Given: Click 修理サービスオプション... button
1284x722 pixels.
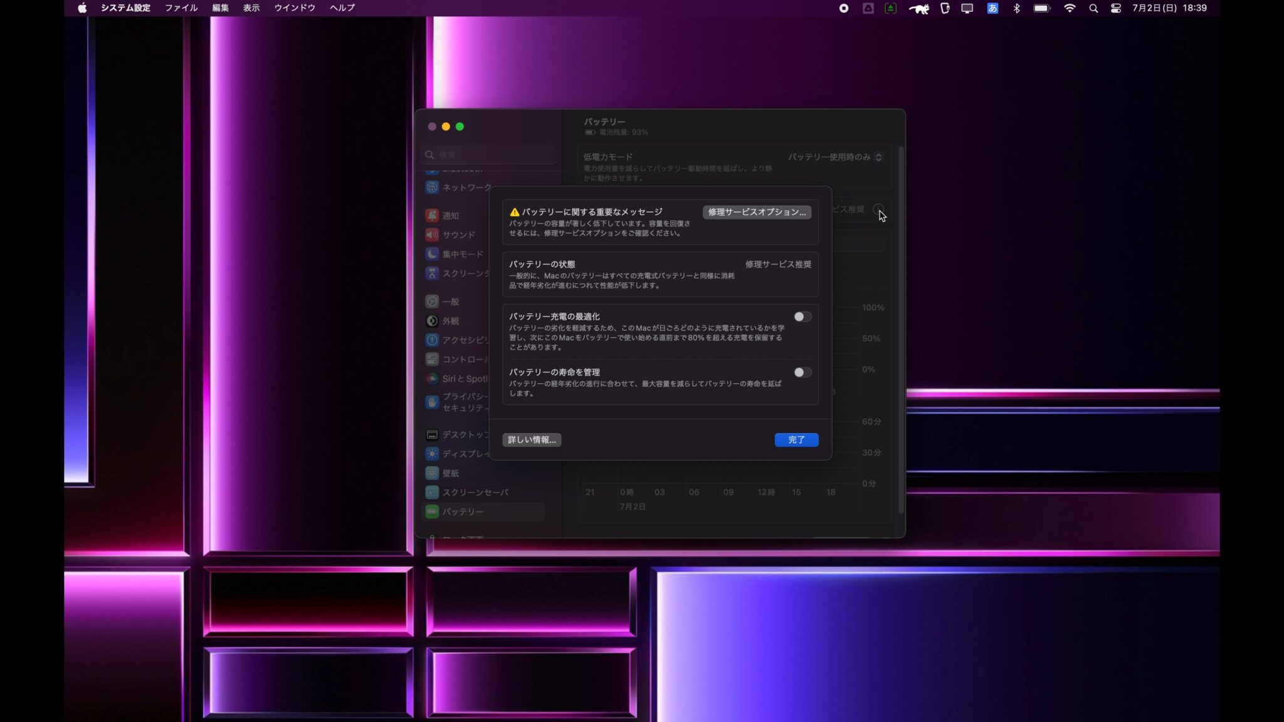Looking at the screenshot, I should pyautogui.click(x=757, y=212).
